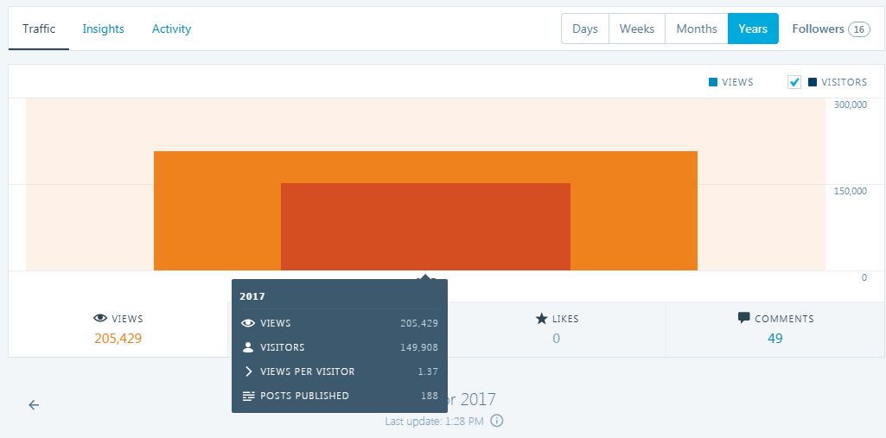The image size is (886, 438).
Task: Select the 205,429 views total
Action: tap(118, 339)
